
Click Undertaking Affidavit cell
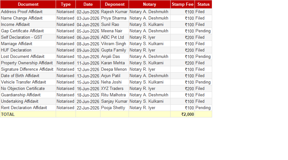[x=28, y=101]
